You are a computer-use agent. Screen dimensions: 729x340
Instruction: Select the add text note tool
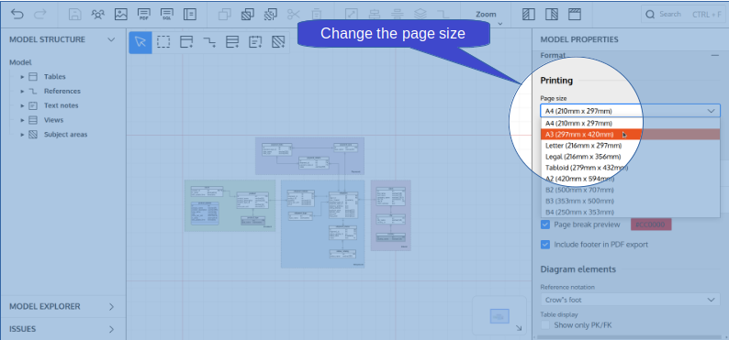click(255, 42)
